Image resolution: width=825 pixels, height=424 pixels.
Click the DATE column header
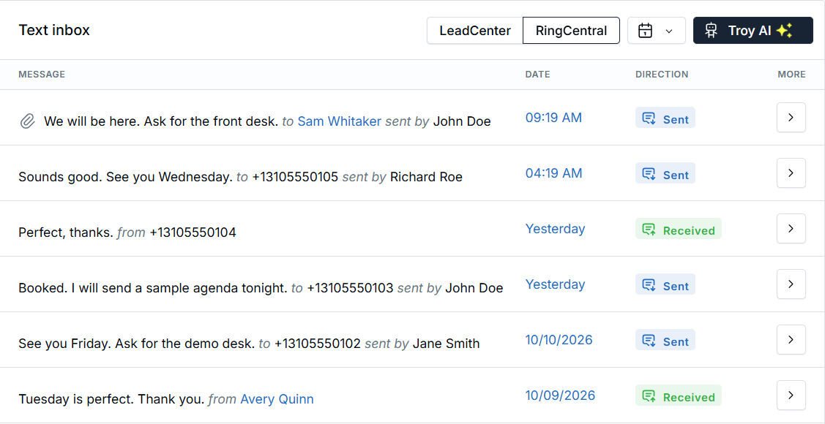[x=538, y=75]
